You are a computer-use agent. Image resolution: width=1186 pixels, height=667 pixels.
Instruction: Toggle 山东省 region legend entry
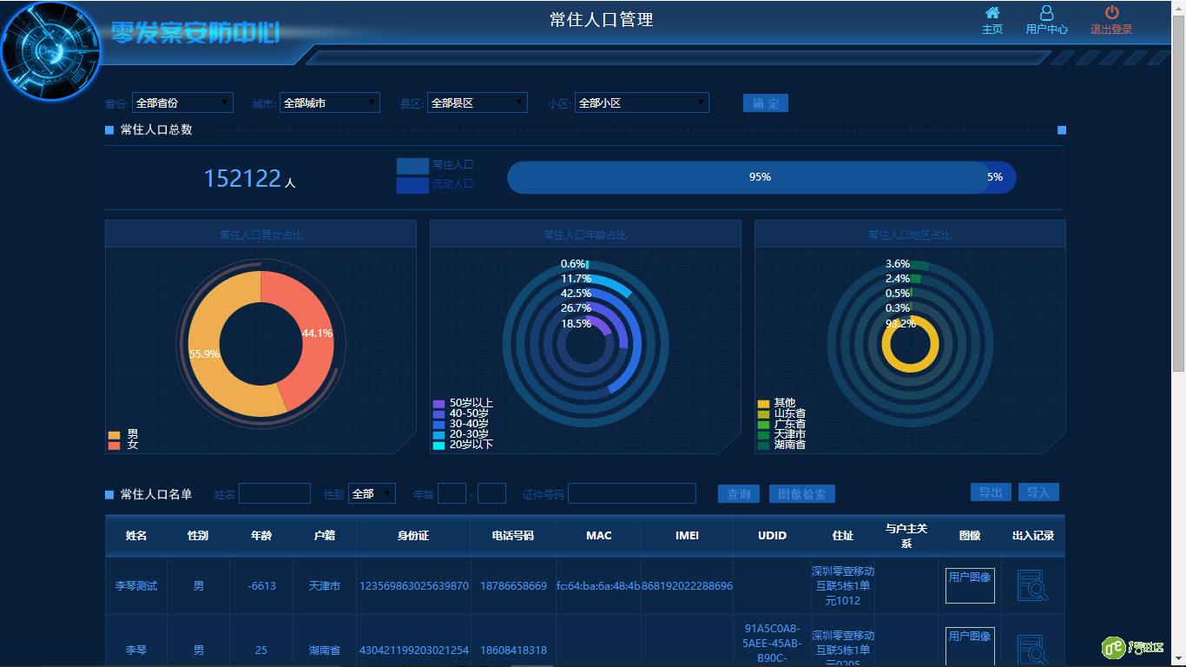781,413
